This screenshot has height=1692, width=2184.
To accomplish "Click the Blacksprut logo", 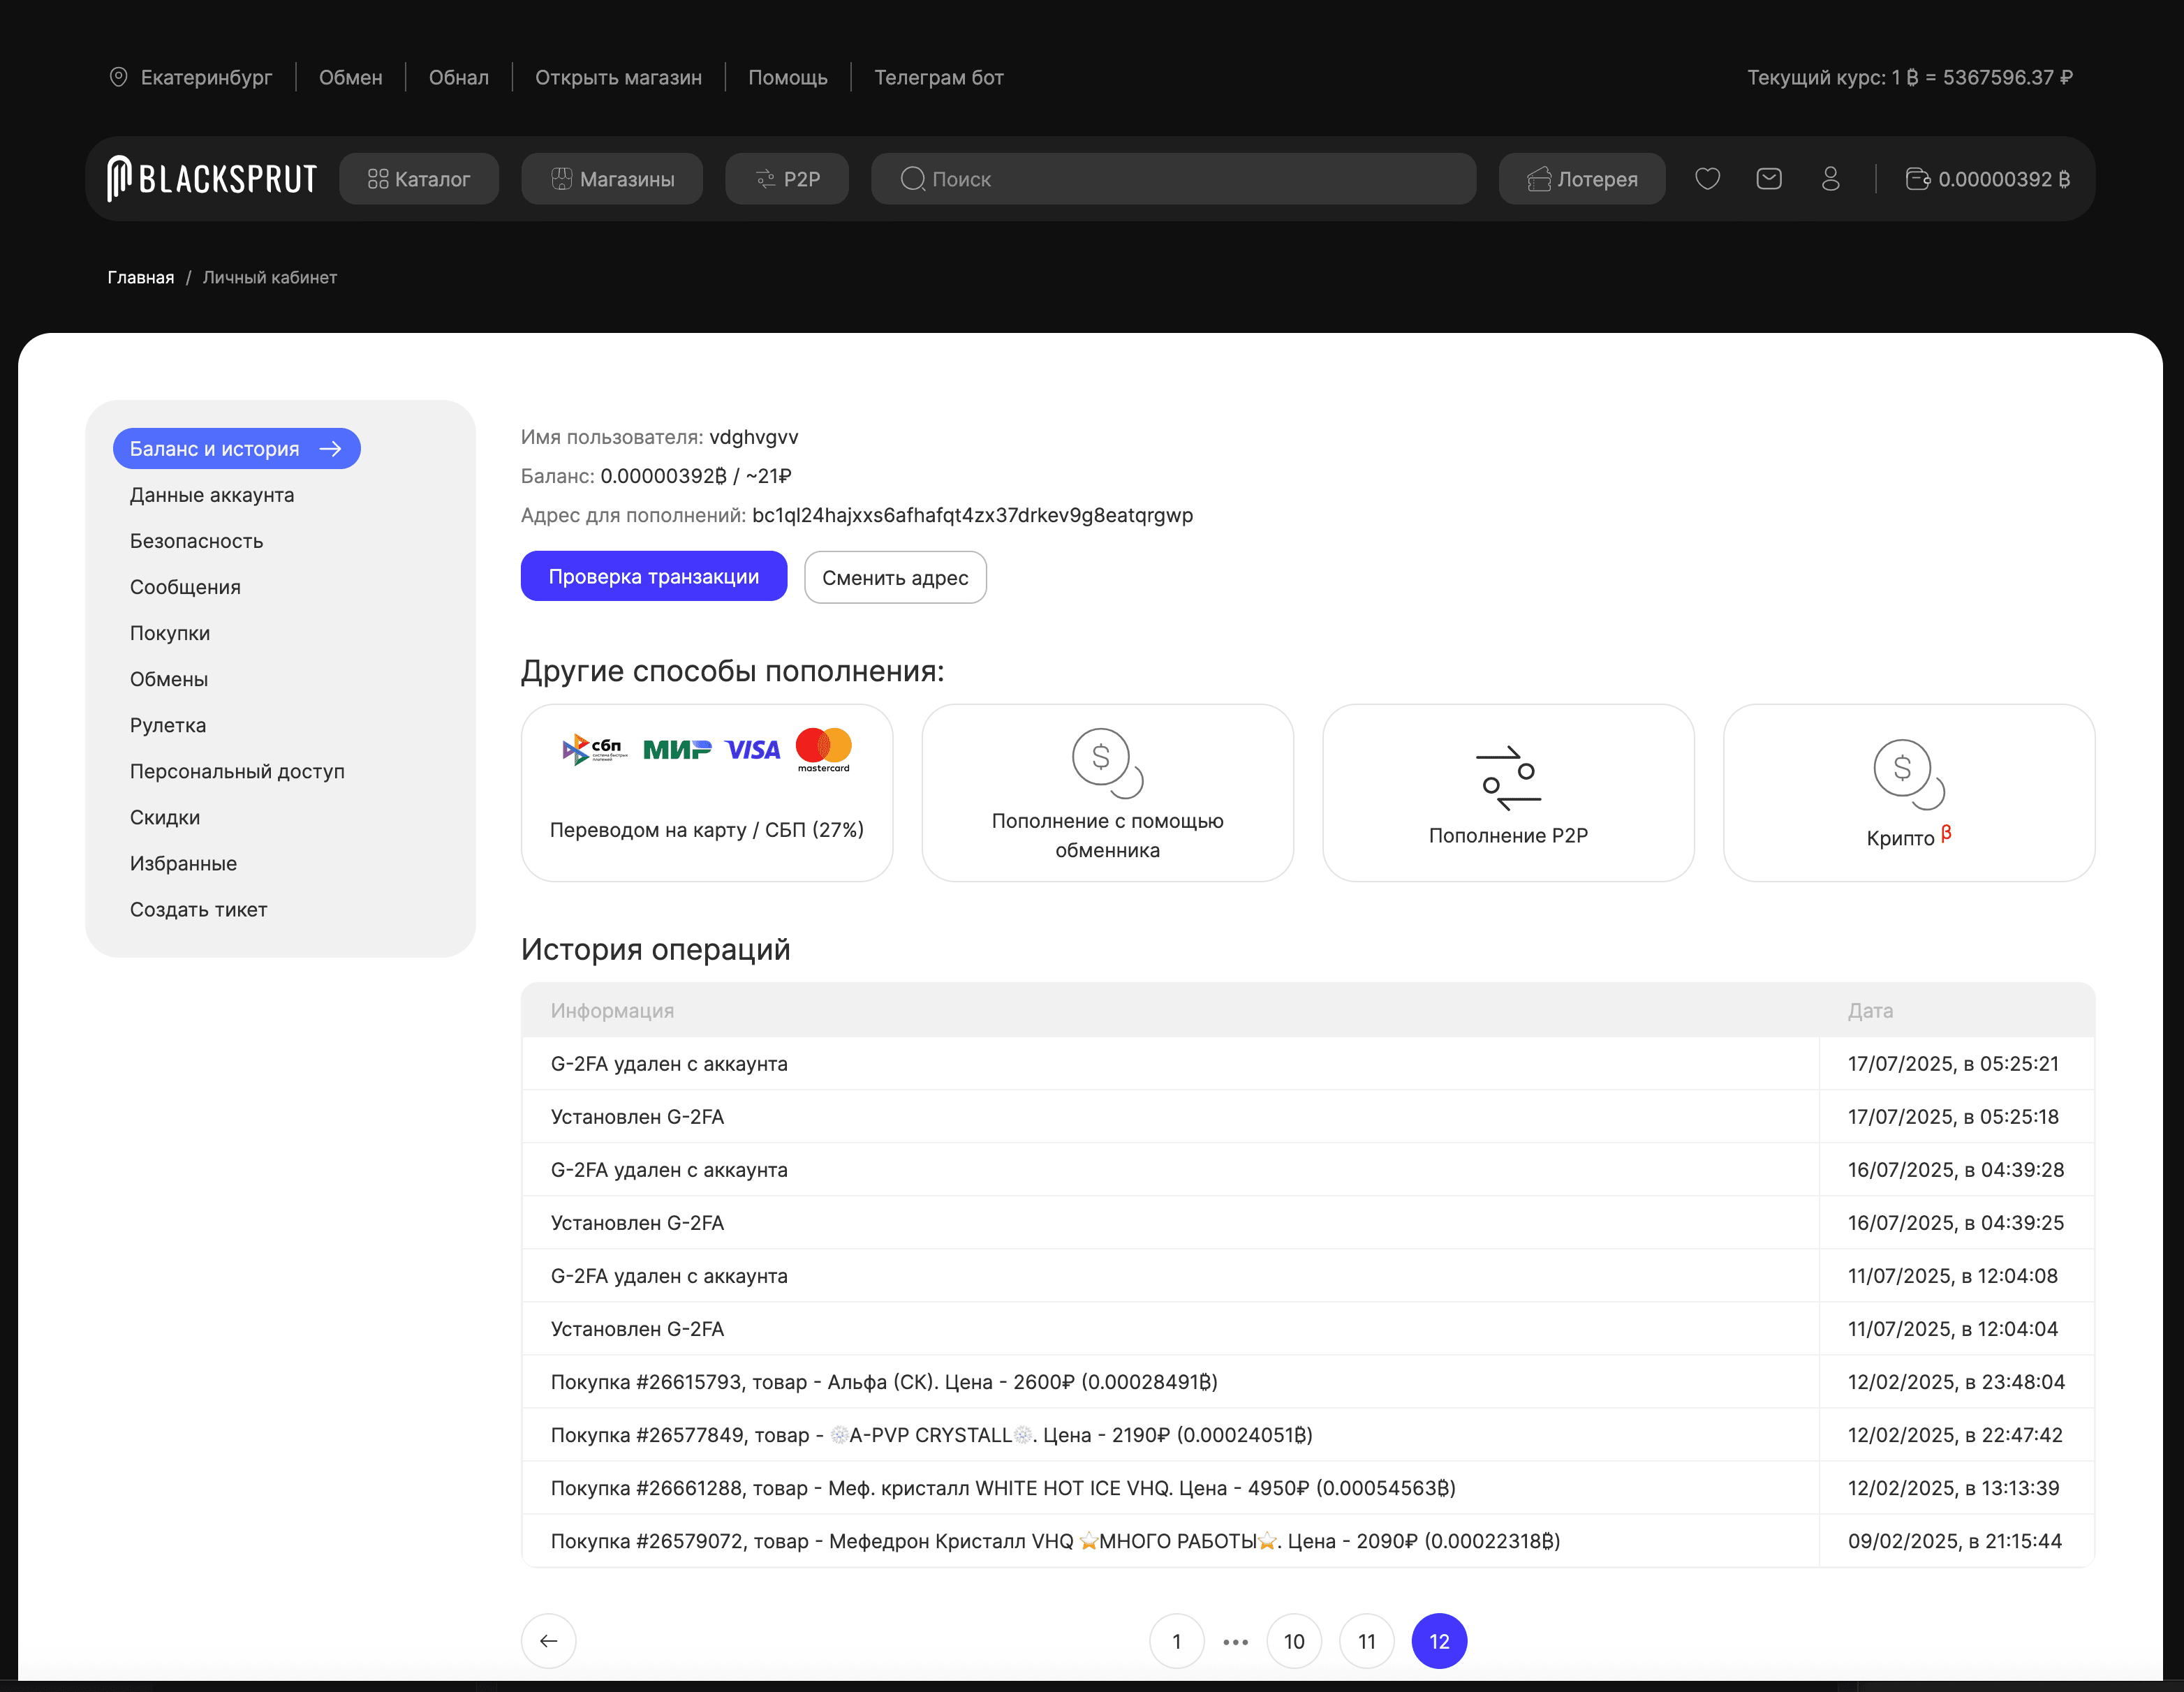I will pyautogui.click(x=212, y=179).
